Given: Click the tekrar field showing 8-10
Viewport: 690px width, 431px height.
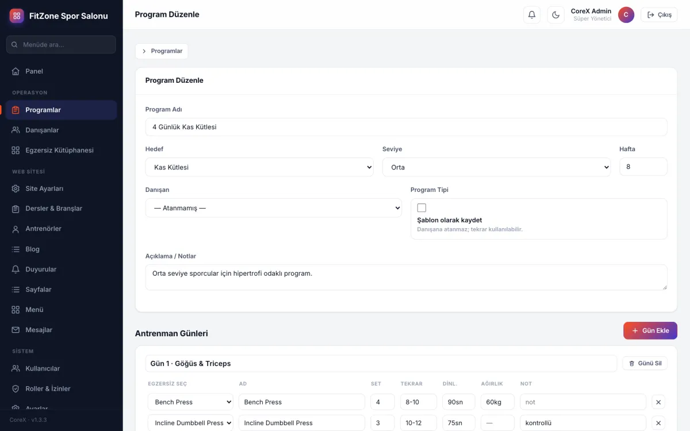Looking at the screenshot, I should point(419,402).
